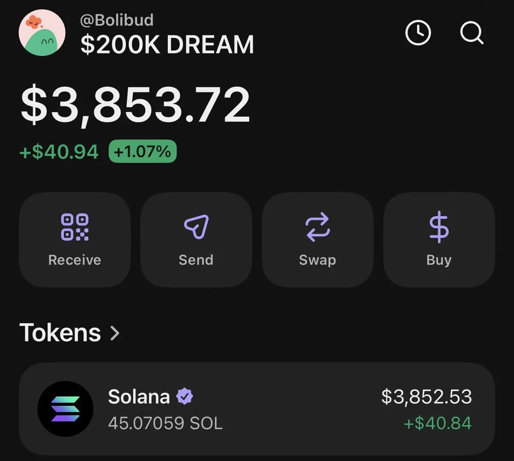Tap the Buy button label
Screen dimensions: 514x461
tap(439, 260)
